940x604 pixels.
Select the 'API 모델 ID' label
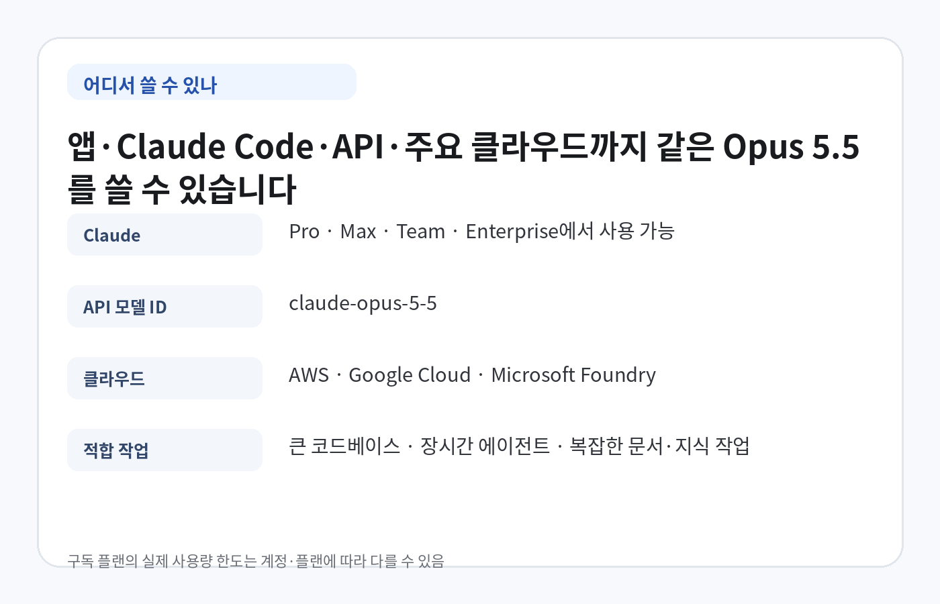[164, 307]
